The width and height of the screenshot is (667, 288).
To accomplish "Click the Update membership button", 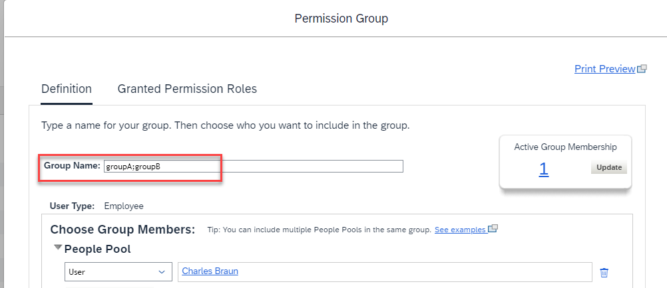I will click(x=608, y=167).
